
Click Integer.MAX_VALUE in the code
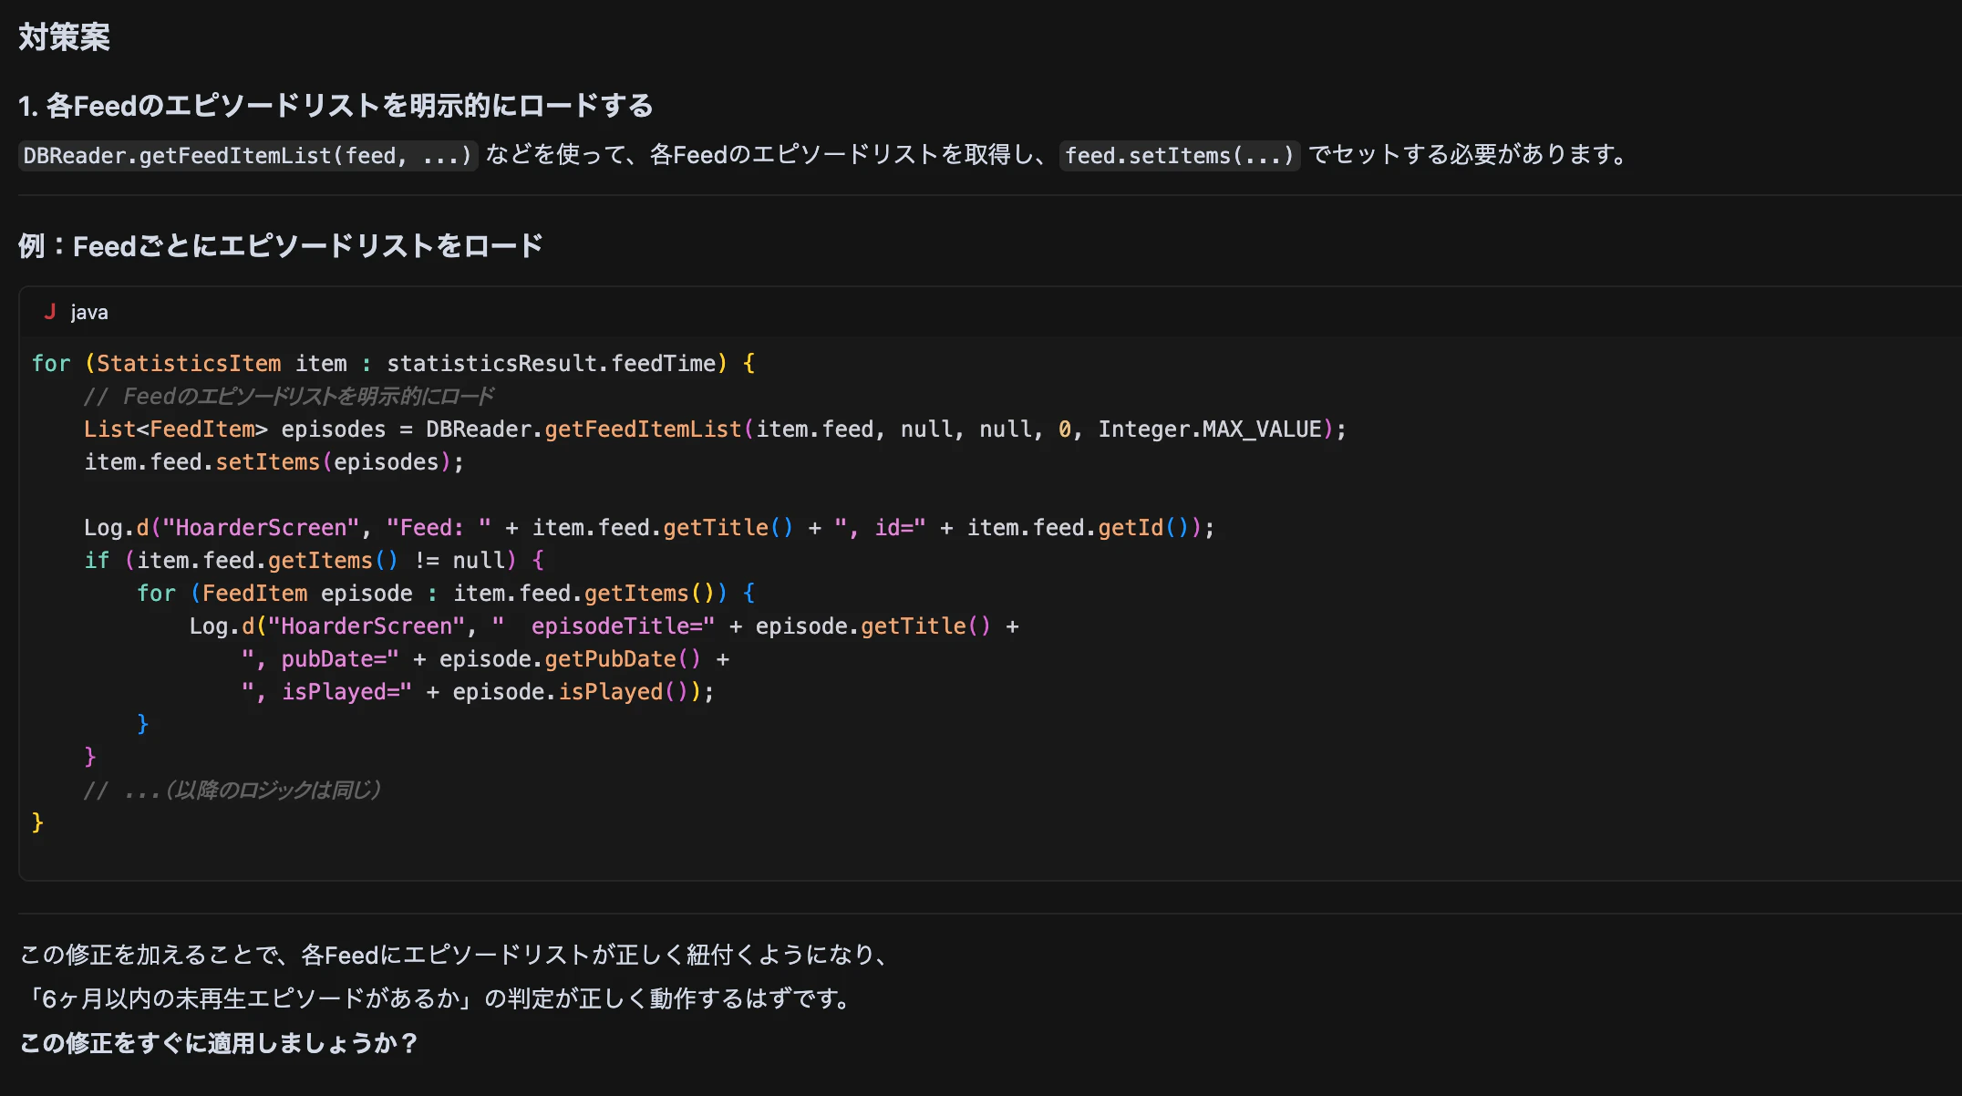(x=1210, y=429)
